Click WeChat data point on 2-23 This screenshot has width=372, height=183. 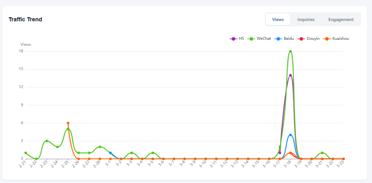[x=47, y=141]
